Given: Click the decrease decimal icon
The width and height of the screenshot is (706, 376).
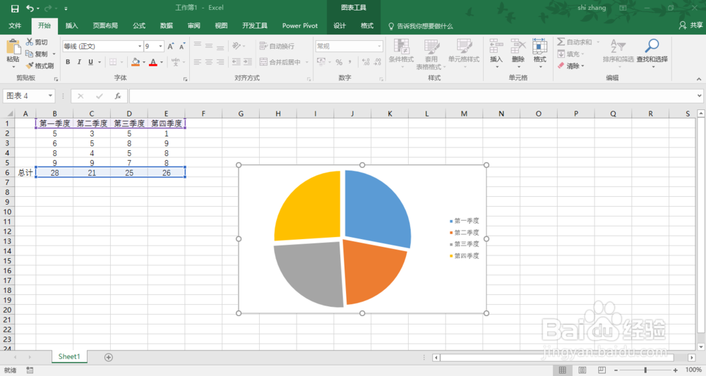Looking at the screenshot, I should [x=377, y=62].
